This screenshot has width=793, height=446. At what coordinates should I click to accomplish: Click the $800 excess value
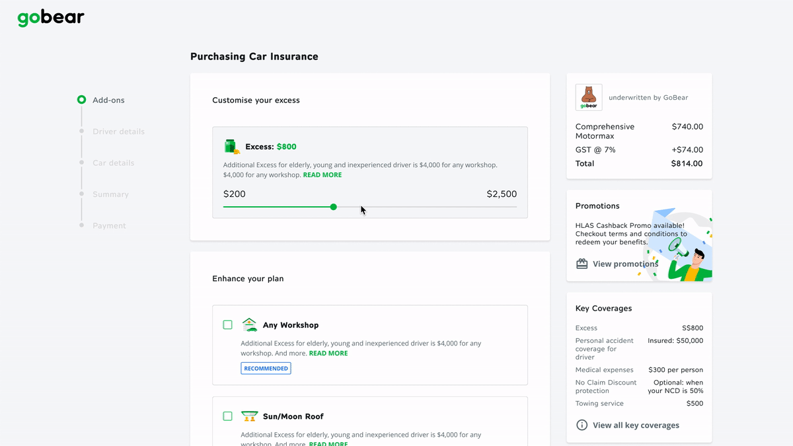pyautogui.click(x=286, y=147)
